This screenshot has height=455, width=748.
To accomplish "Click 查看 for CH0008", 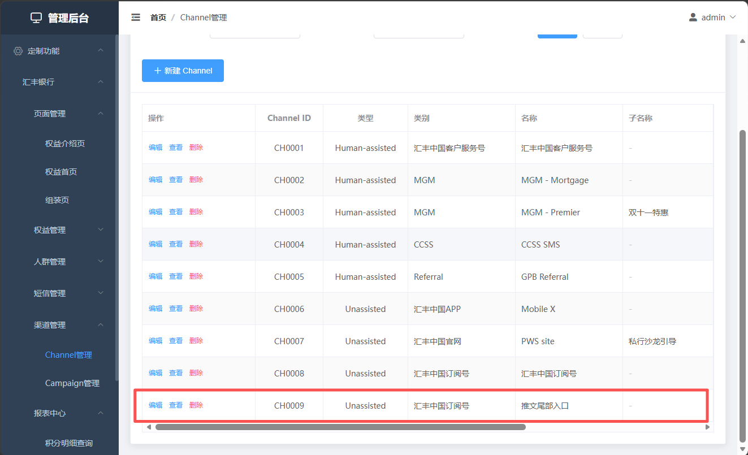I will point(176,373).
